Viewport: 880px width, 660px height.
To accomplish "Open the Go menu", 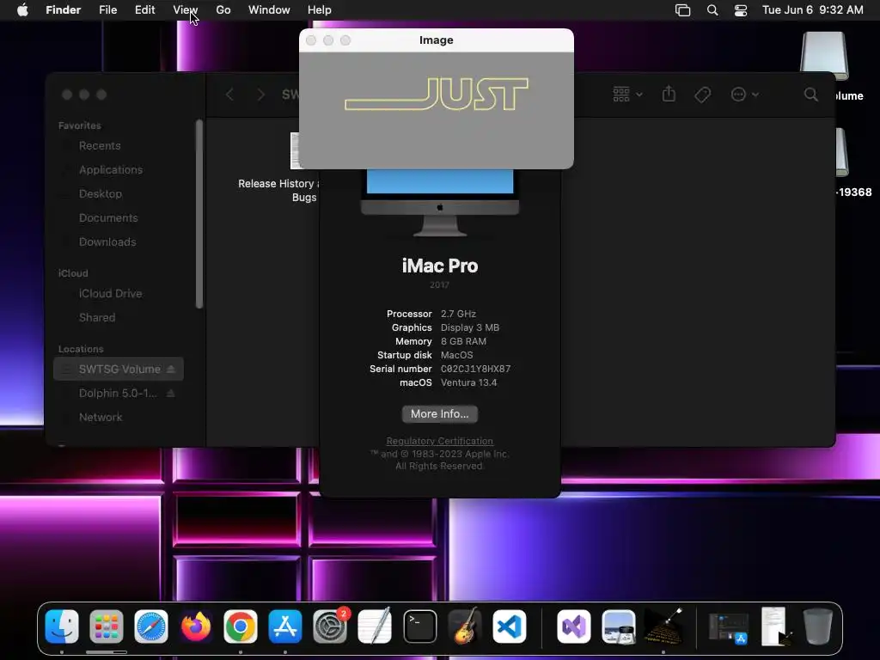I will pos(223,10).
